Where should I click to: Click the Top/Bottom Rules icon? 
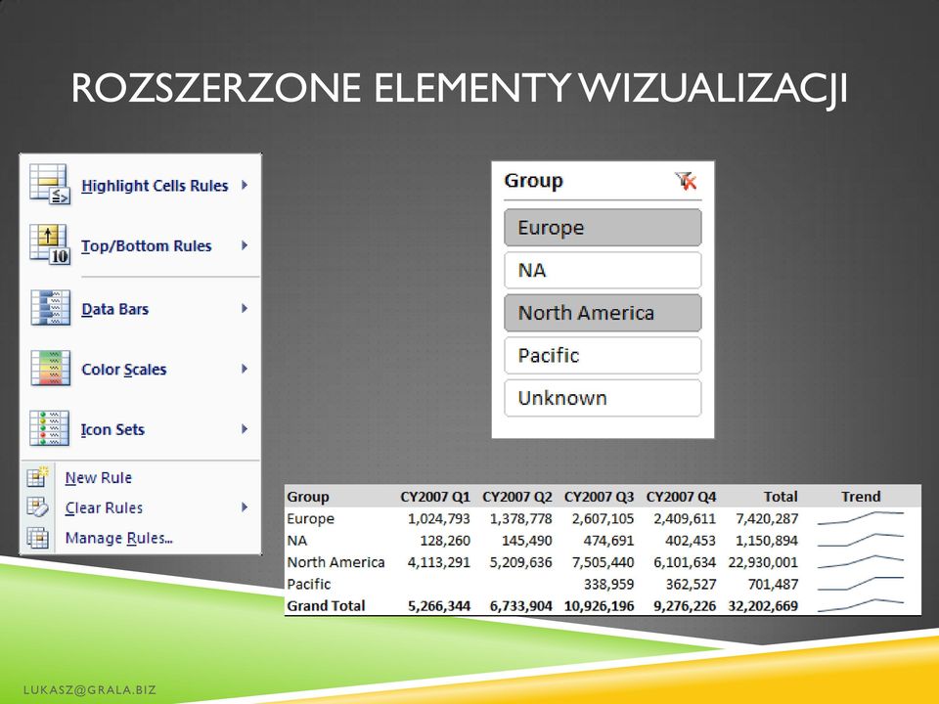(x=50, y=245)
